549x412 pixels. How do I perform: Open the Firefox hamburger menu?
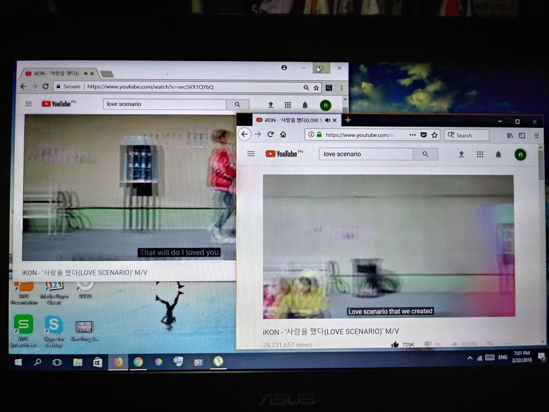(x=536, y=135)
